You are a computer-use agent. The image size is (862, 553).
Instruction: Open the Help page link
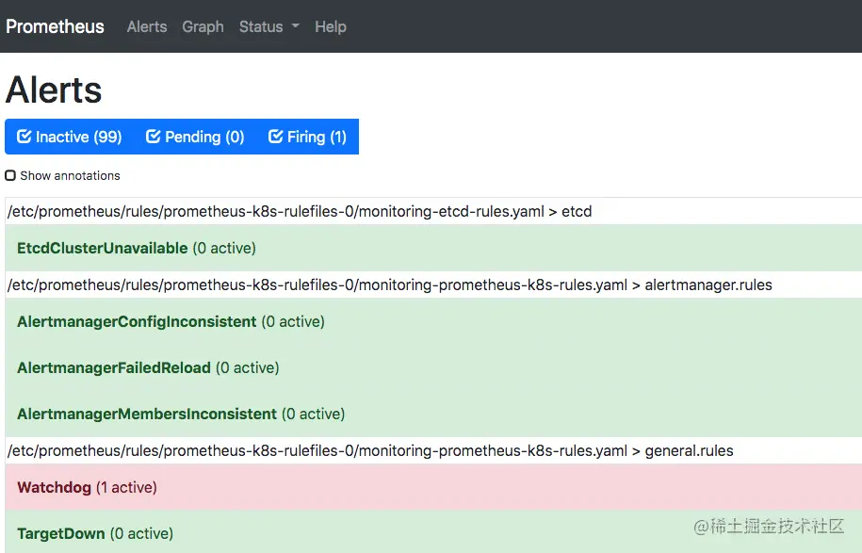click(330, 26)
